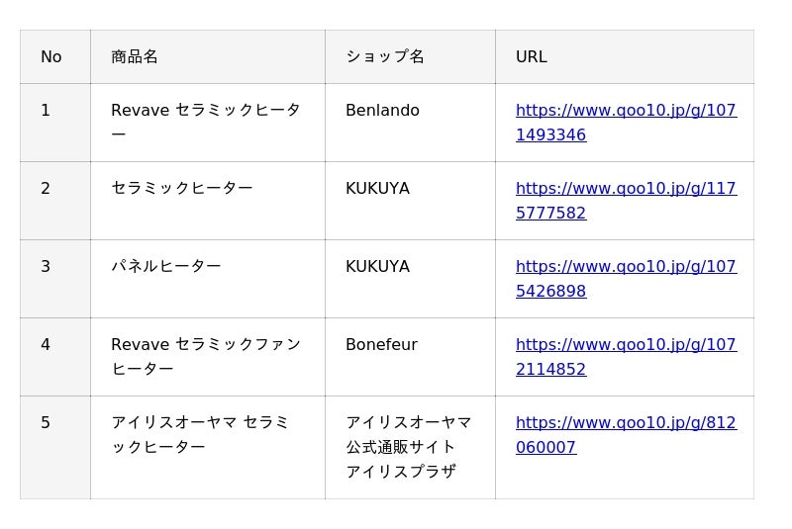Select the パネルヒーター product cell
Image resolution: width=792 pixels, height=529 pixels.
(x=166, y=267)
